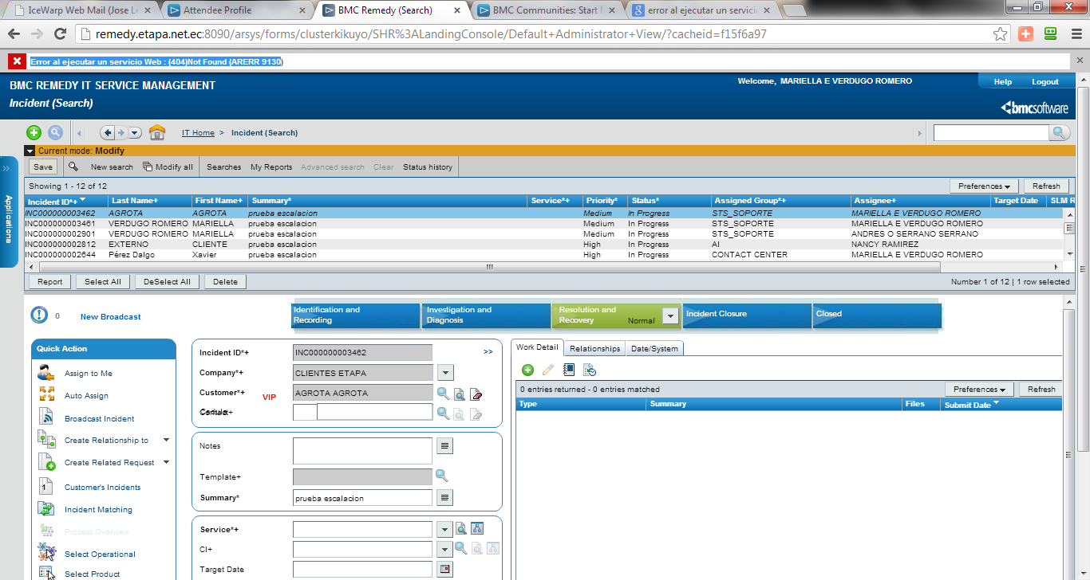This screenshot has width=1090, height=580.
Task: Add a work detail entry green plus
Action: point(527,370)
